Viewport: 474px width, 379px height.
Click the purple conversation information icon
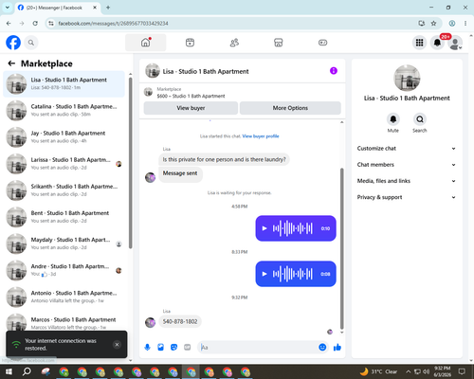coord(334,71)
